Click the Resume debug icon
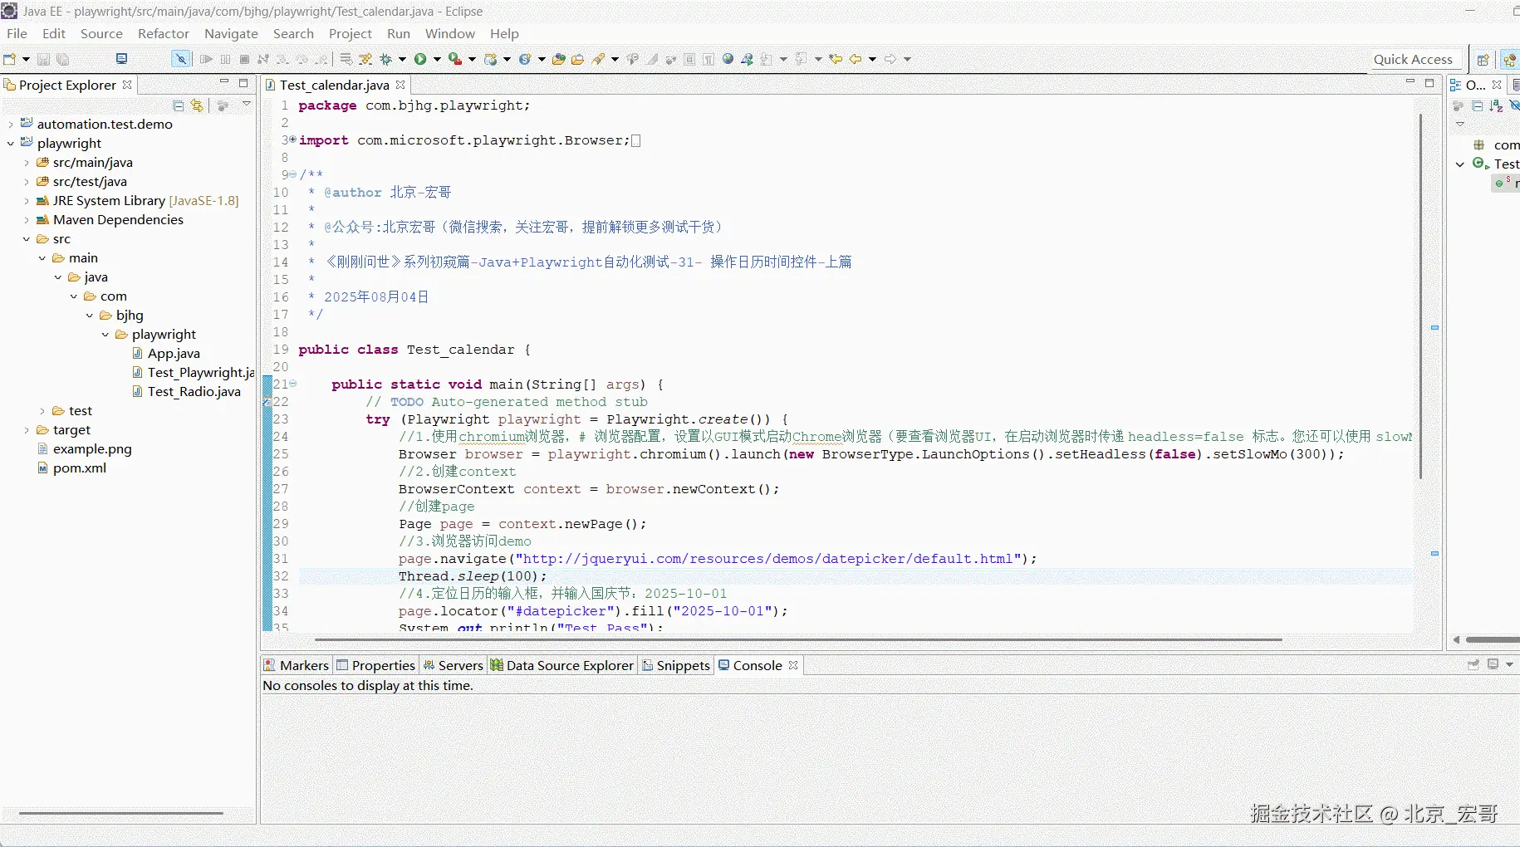Screen dimensions: 1520x847 tap(206, 59)
